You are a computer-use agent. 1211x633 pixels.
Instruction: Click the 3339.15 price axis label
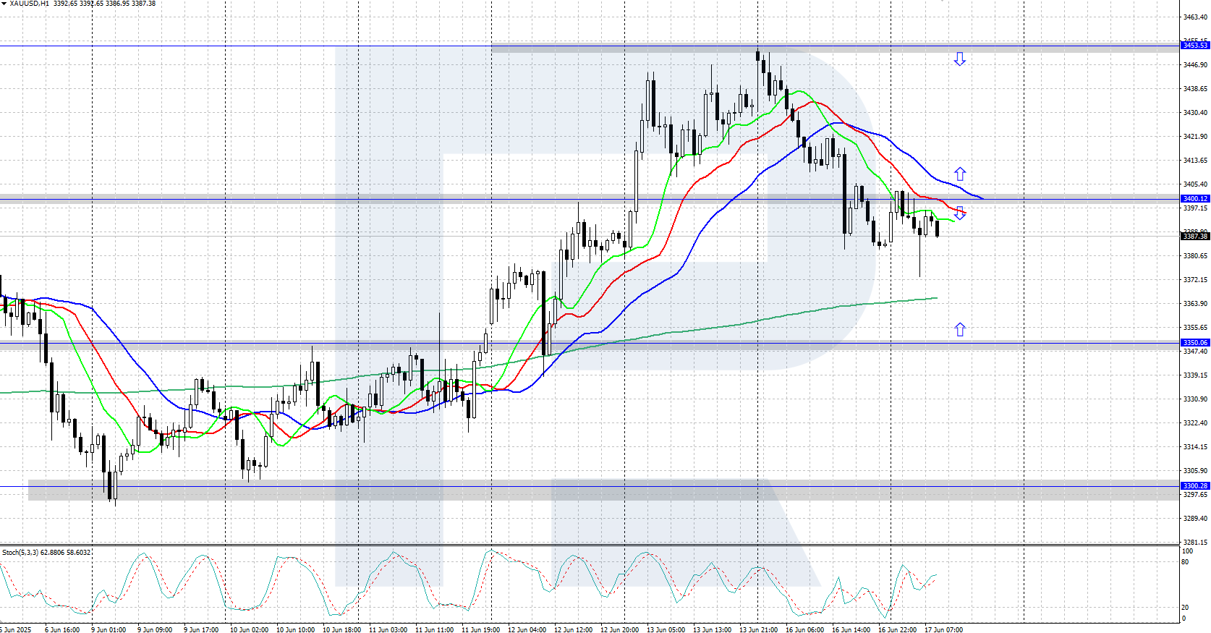pos(1195,375)
